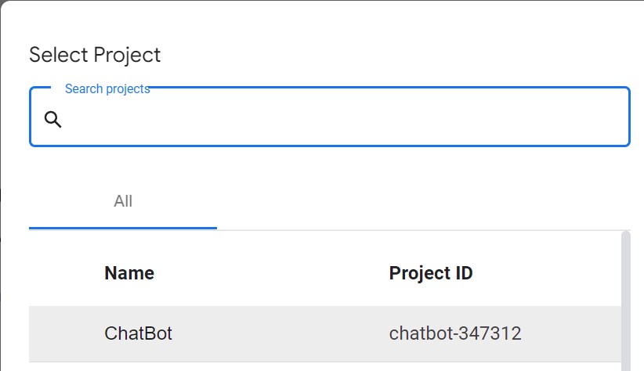Focus the Search projects text field
644x371 pixels.
[x=329, y=117]
